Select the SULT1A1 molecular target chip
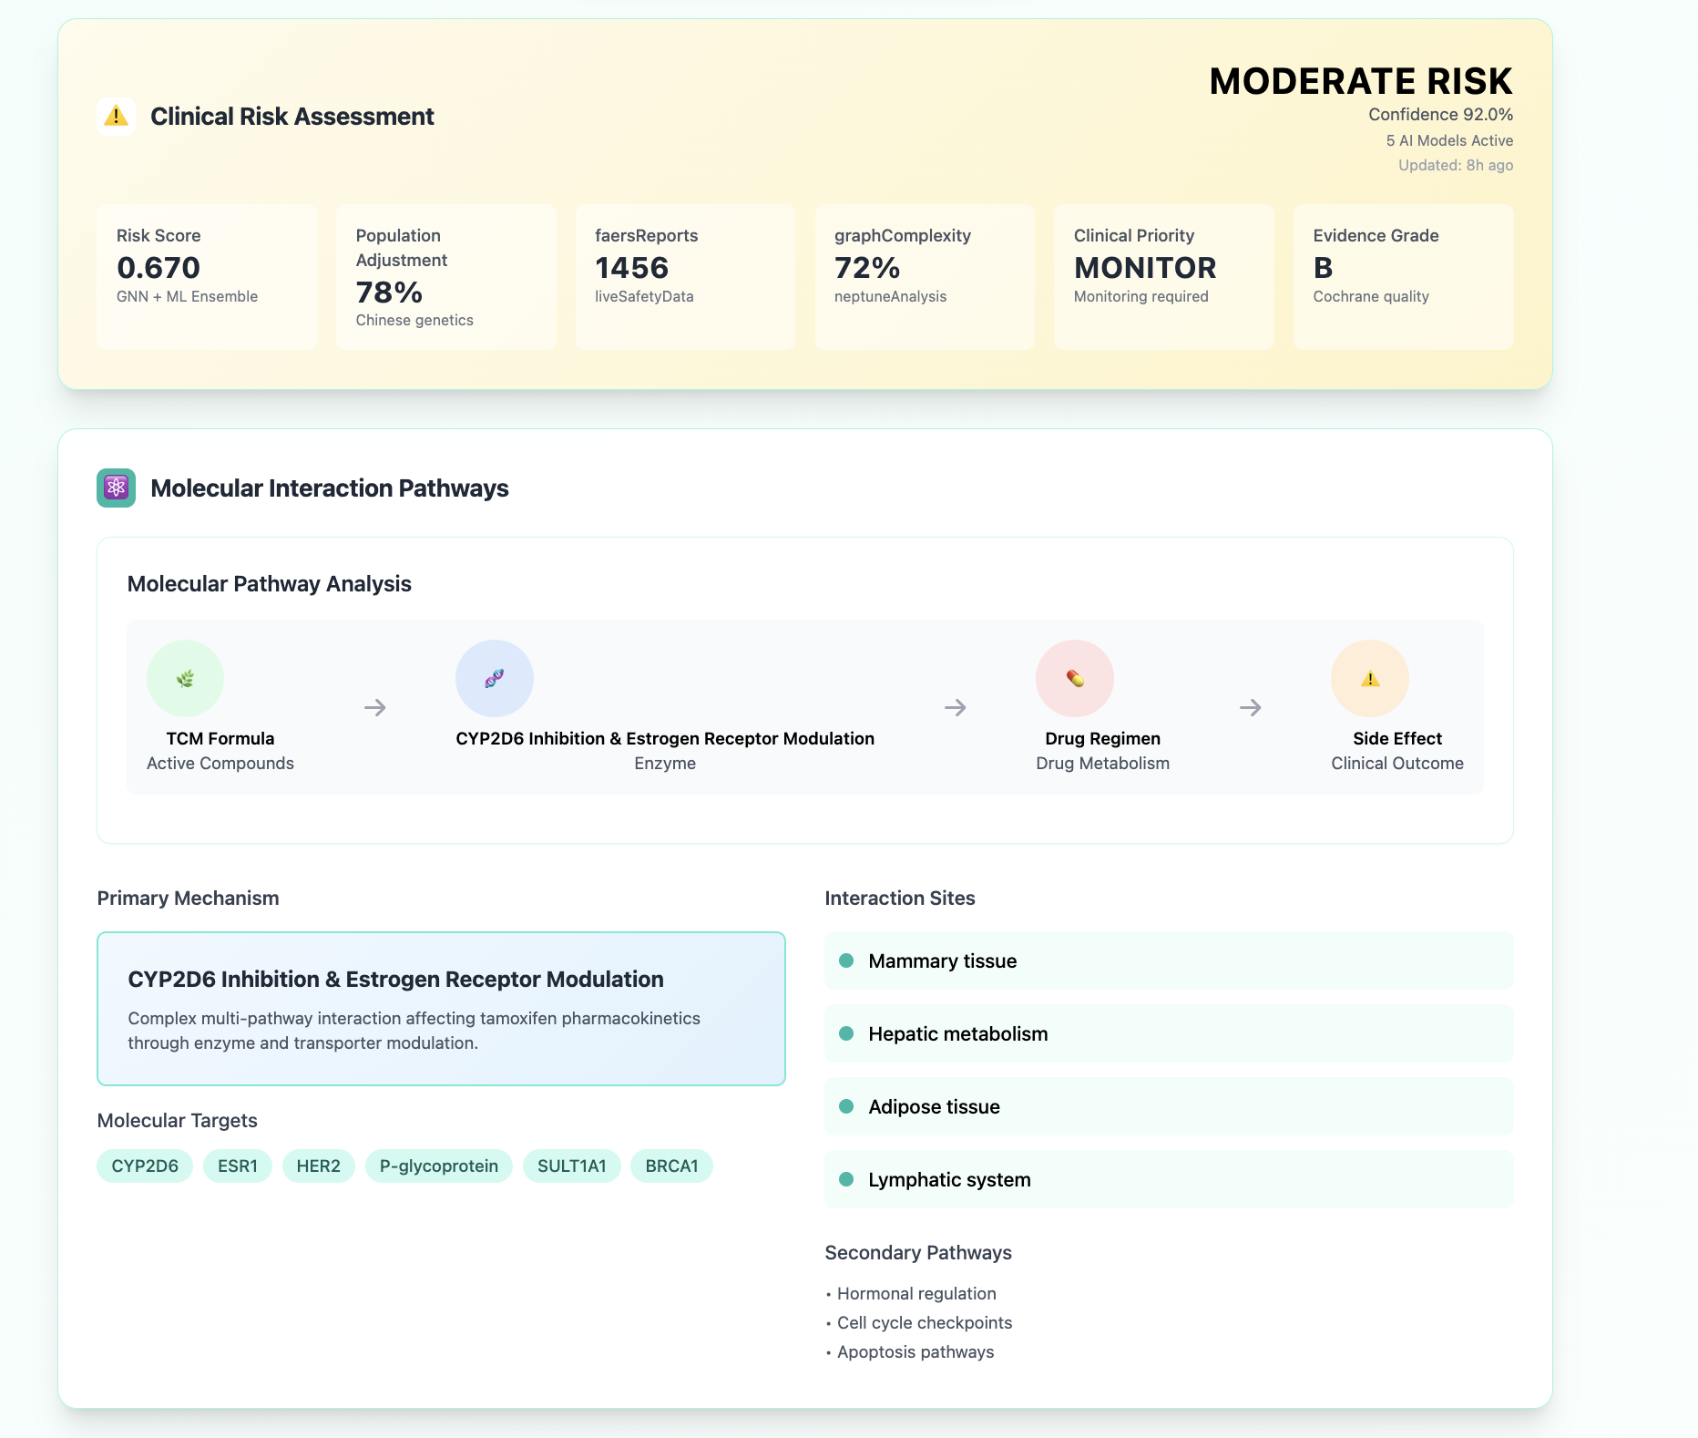Screen dimensions: 1698x1438 [572, 1166]
